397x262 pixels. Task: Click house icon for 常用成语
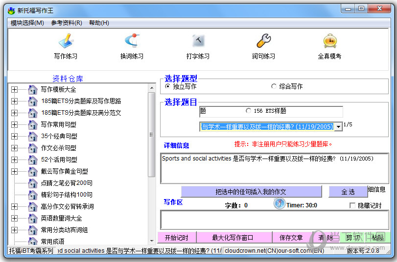(33, 241)
